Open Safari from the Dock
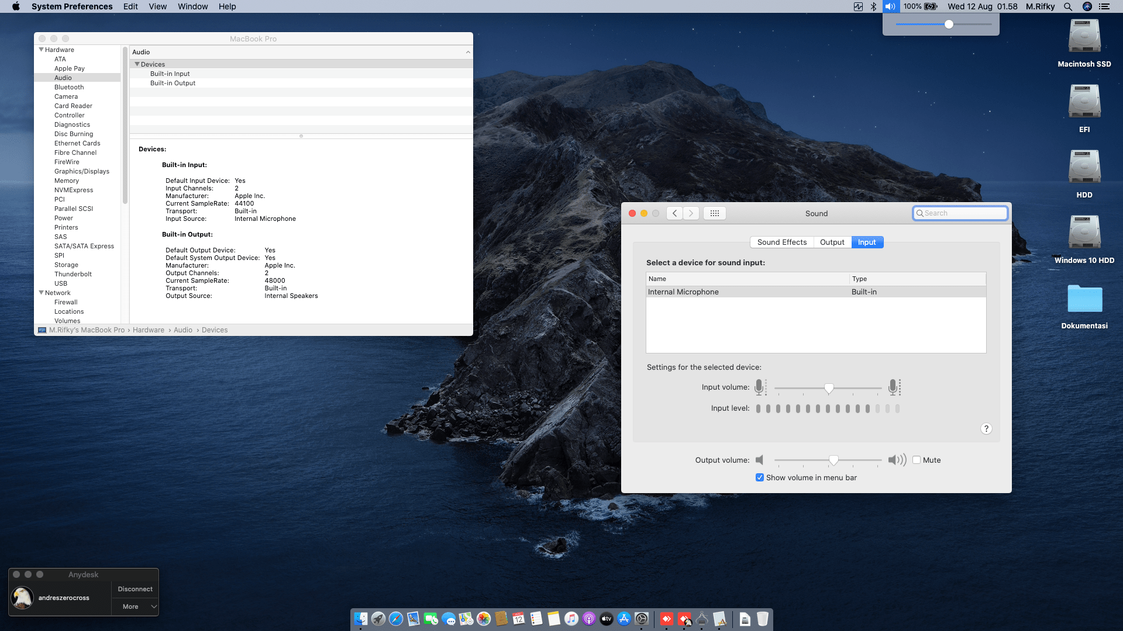 point(396,619)
